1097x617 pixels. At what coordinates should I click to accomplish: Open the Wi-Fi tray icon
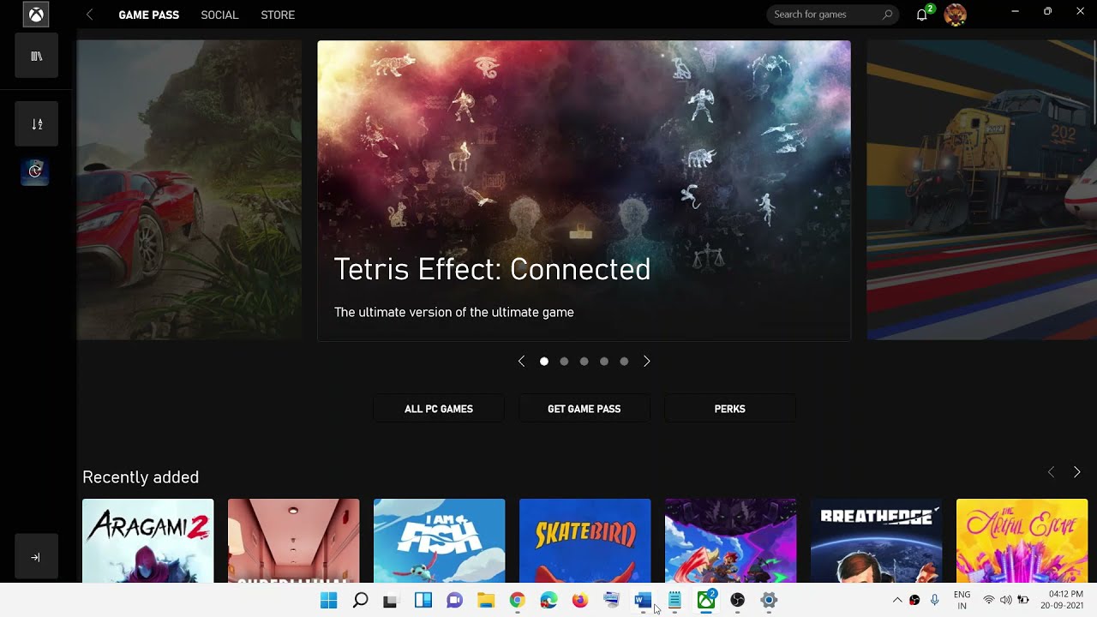pos(989,600)
